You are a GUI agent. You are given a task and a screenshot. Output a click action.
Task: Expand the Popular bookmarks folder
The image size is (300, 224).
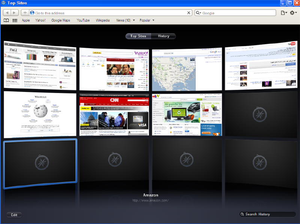click(x=147, y=20)
